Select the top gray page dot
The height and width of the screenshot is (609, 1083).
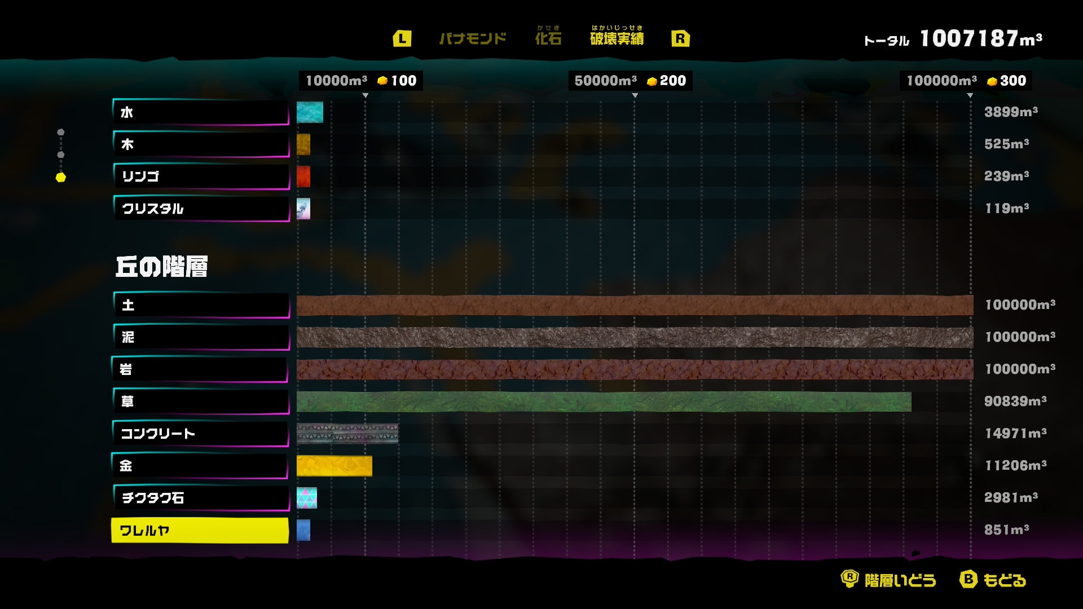[x=61, y=132]
